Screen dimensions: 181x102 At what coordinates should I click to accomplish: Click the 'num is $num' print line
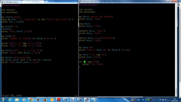point(104,50)
